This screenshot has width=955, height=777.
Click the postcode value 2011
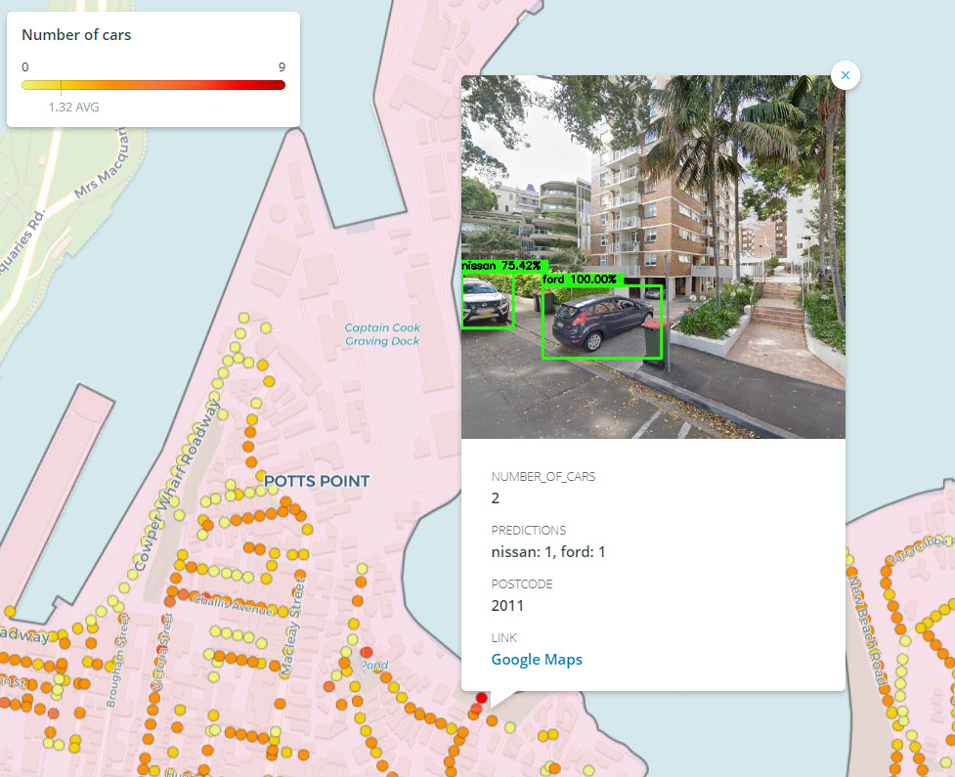click(507, 606)
